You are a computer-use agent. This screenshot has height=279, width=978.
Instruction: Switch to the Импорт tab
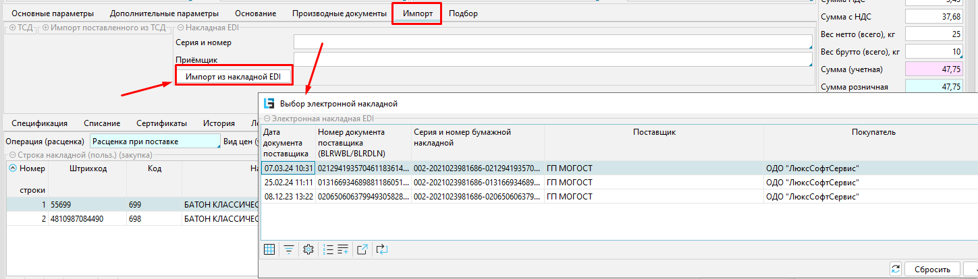417,13
